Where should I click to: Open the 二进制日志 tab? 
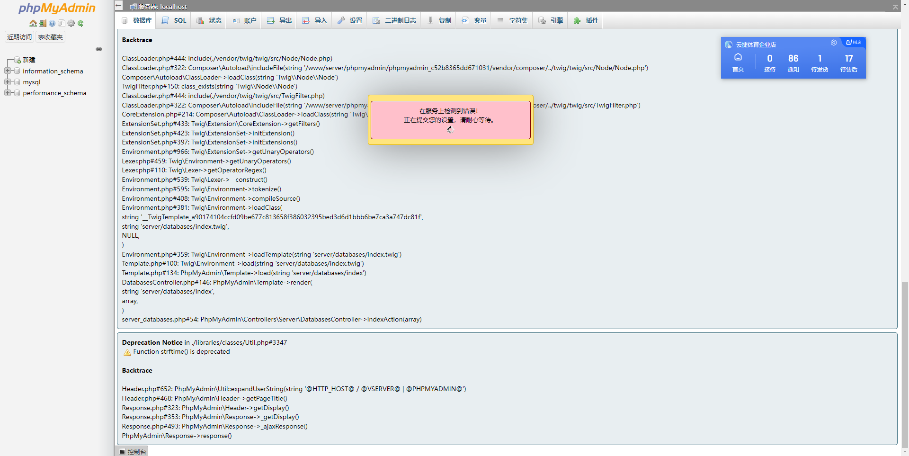394,20
